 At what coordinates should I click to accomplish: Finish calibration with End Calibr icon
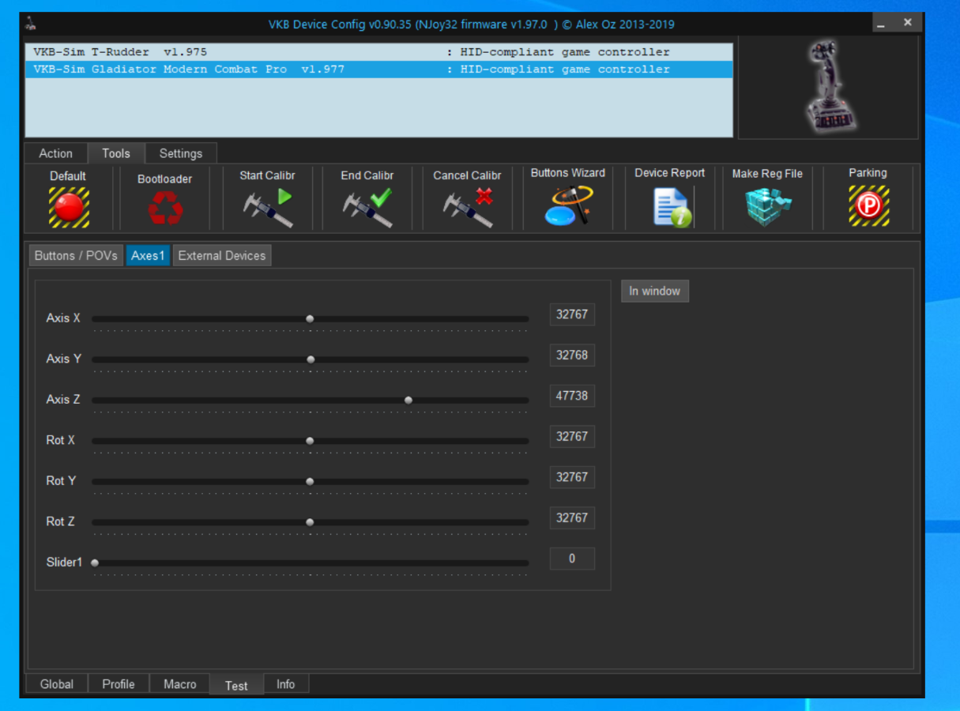click(x=367, y=208)
